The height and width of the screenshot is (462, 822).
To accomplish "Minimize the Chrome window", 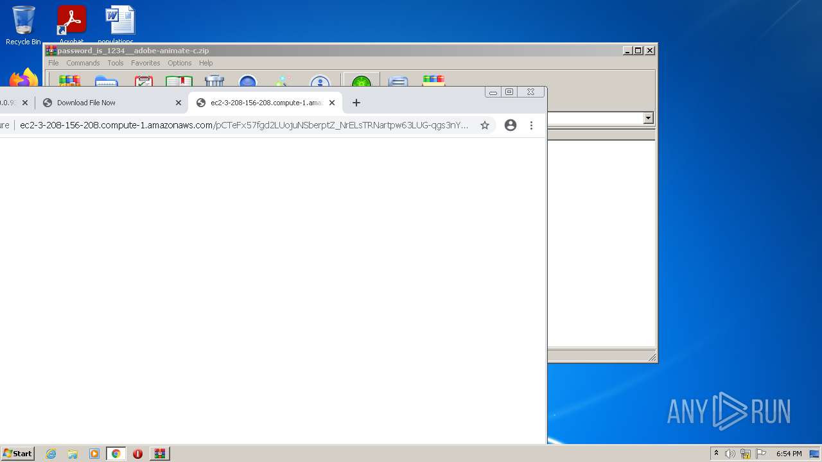I will (493, 92).
